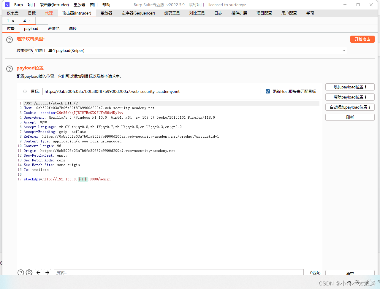The image size is (380, 289).
Task: Click the Cookie session value
Action: point(90,113)
